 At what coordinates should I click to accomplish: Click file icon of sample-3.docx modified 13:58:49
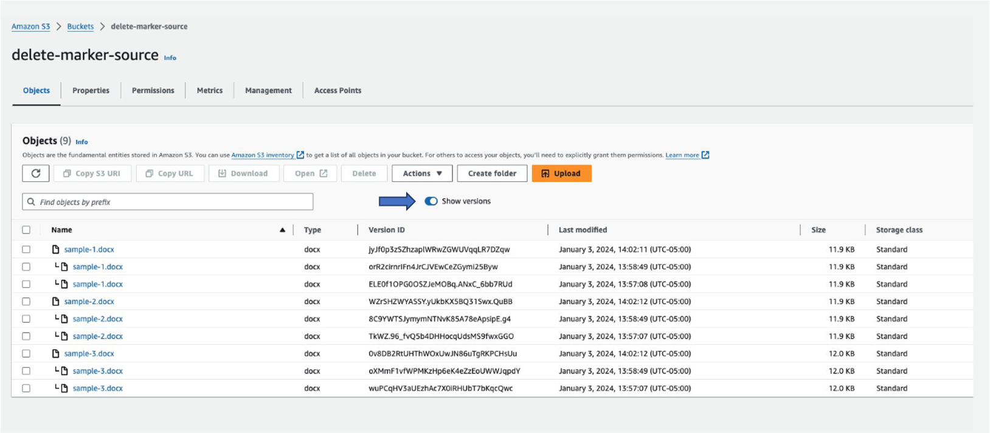(x=64, y=371)
